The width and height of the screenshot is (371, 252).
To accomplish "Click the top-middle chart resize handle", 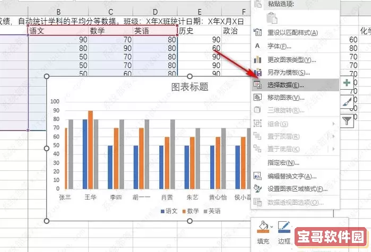I will tap(189, 76).
